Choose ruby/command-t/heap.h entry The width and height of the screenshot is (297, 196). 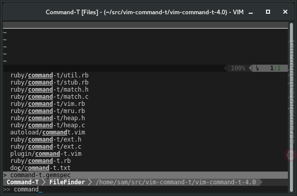(x=48, y=118)
